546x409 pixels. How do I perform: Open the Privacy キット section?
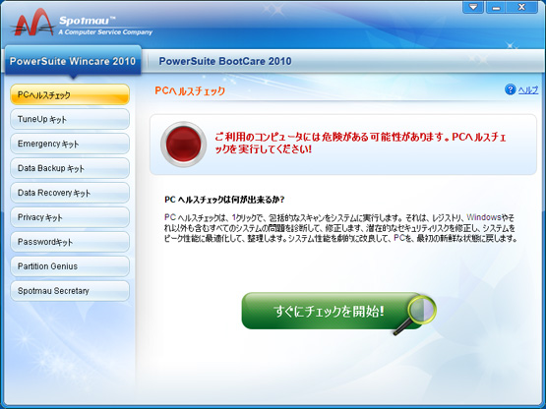pyautogui.click(x=70, y=217)
